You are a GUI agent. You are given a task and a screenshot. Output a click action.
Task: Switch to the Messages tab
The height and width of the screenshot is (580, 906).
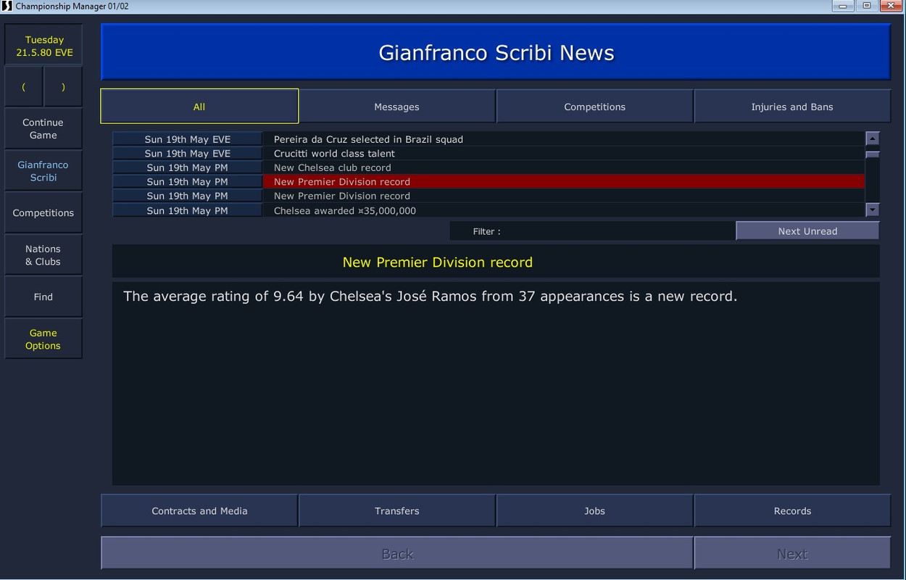[397, 107]
